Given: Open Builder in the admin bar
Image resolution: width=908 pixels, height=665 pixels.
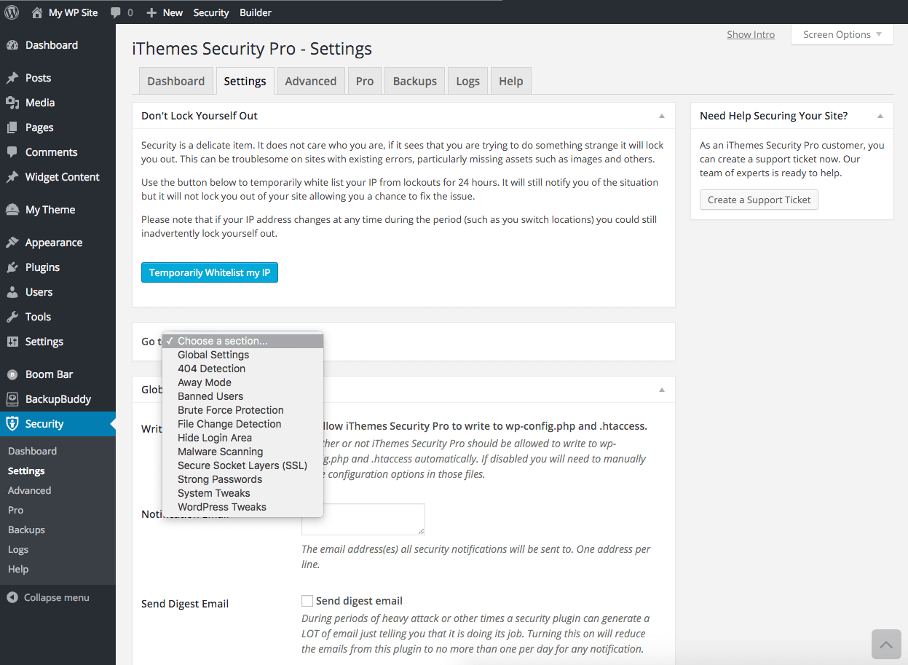Looking at the screenshot, I should (256, 12).
